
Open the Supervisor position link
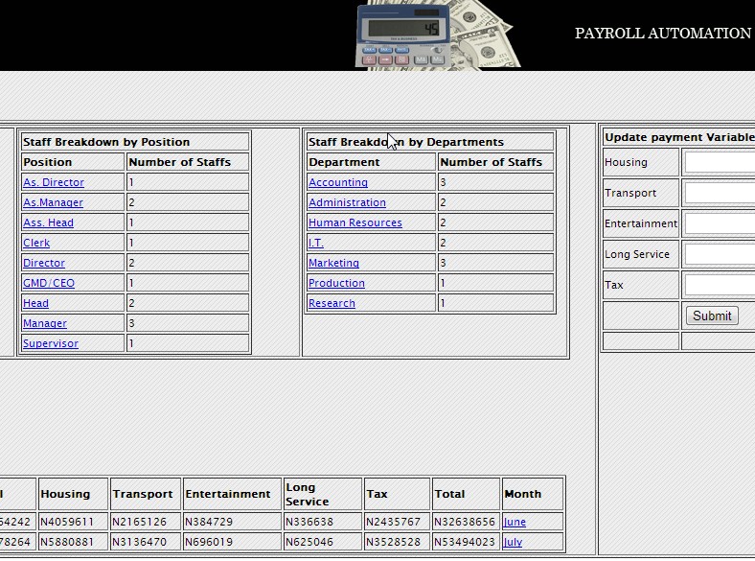coord(51,343)
